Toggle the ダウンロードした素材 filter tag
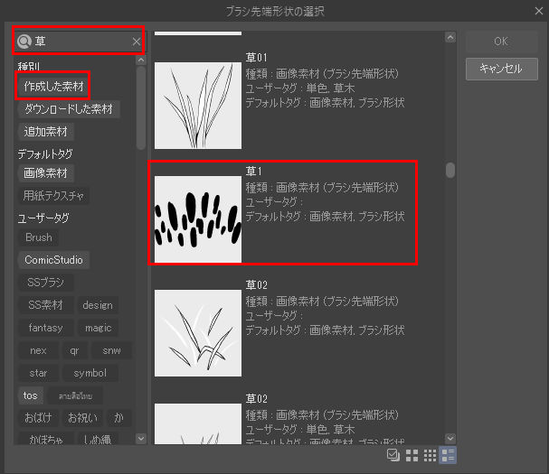This screenshot has width=549, height=474. click(x=69, y=109)
